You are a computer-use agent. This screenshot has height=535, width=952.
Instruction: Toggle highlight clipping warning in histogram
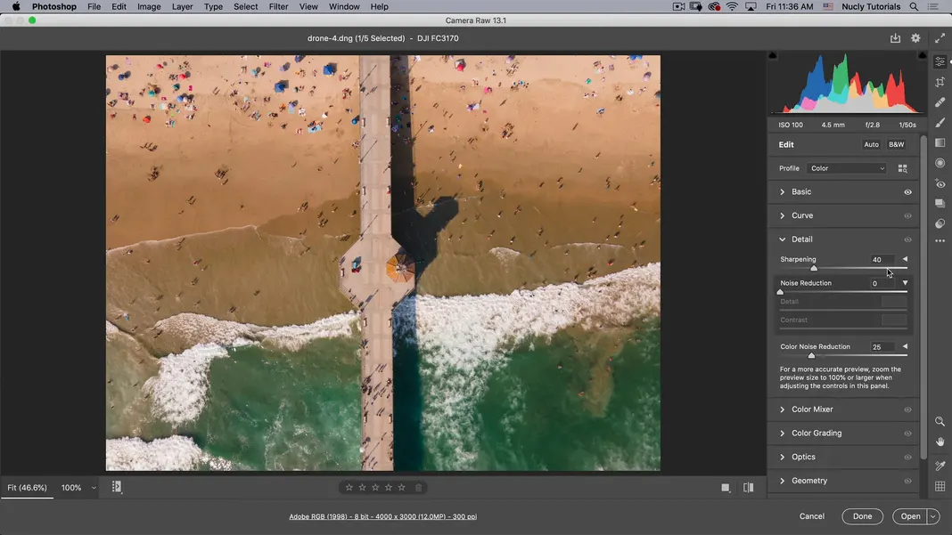[x=923, y=55]
